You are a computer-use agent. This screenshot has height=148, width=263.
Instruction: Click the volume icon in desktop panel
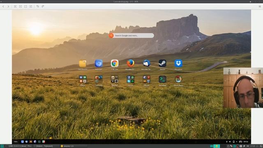click(230, 141)
